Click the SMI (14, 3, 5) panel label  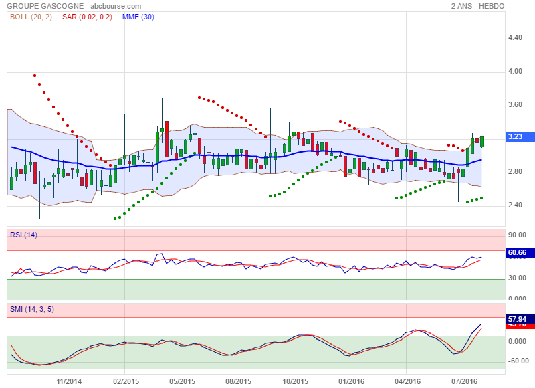pyautogui.click(x=32, y=309)
